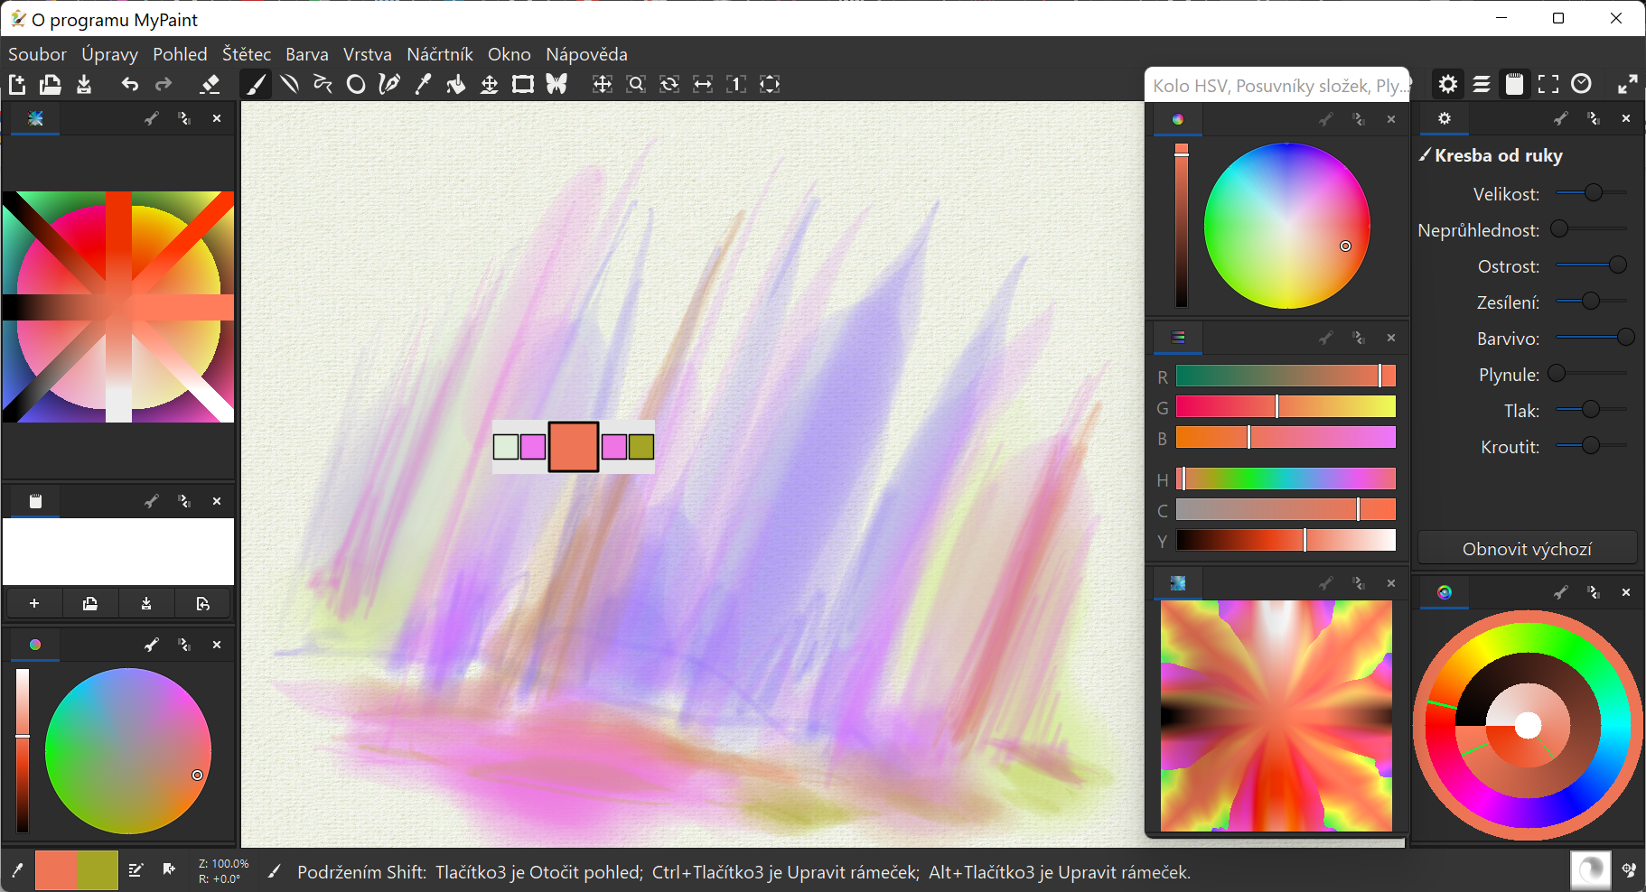Select the Connected Lines tool
Image resolution: width=1646 pixels, height=892 pixels.
(323, 85)
